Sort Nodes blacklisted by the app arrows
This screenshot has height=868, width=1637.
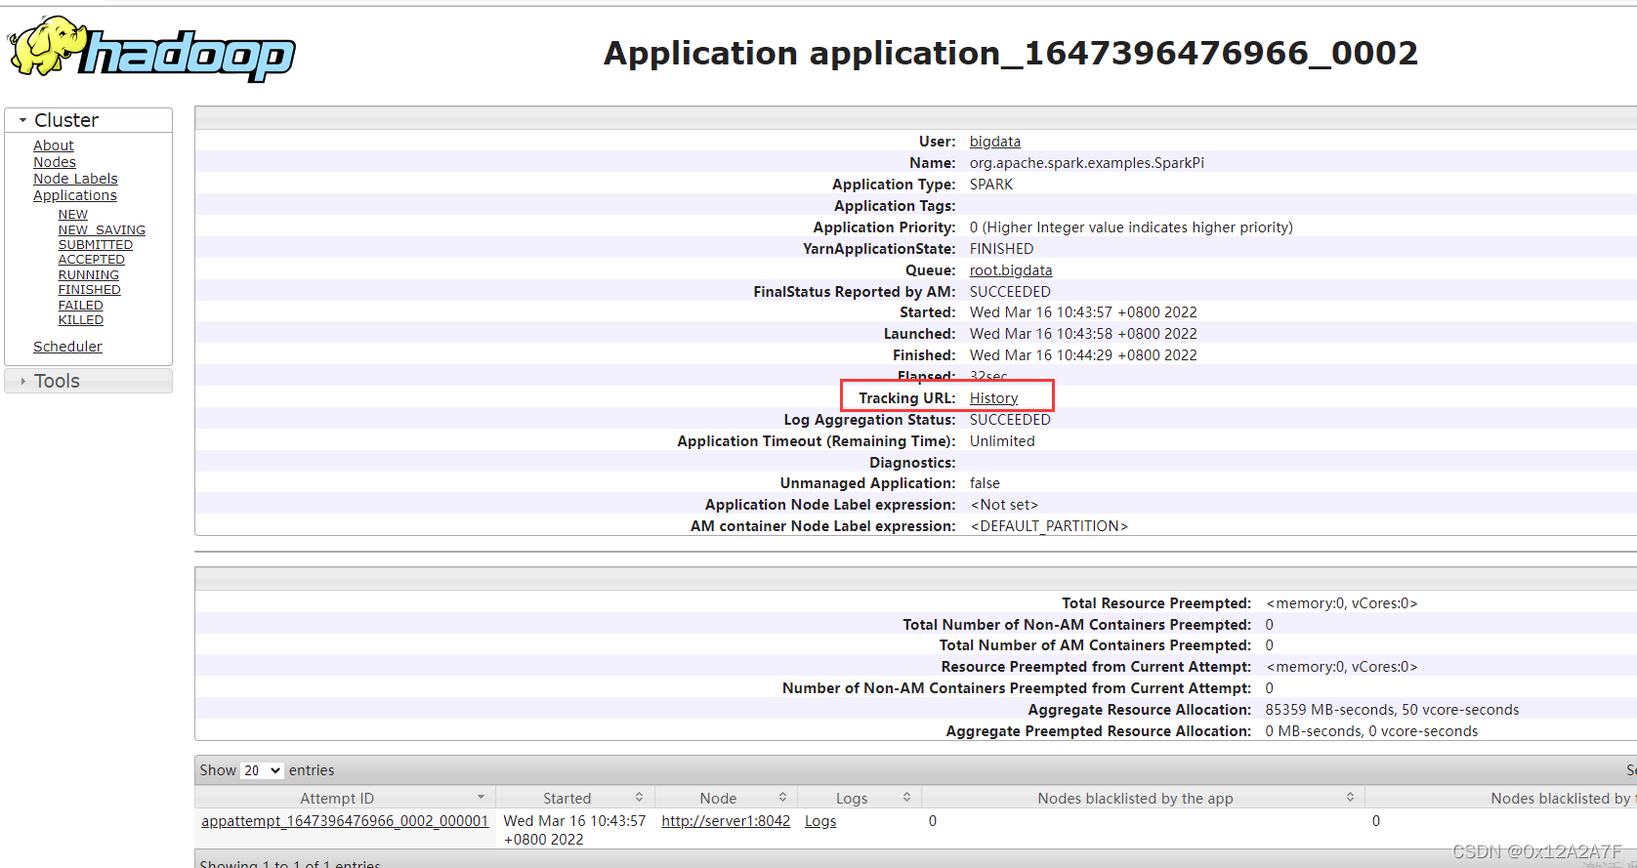point(1350,798)
